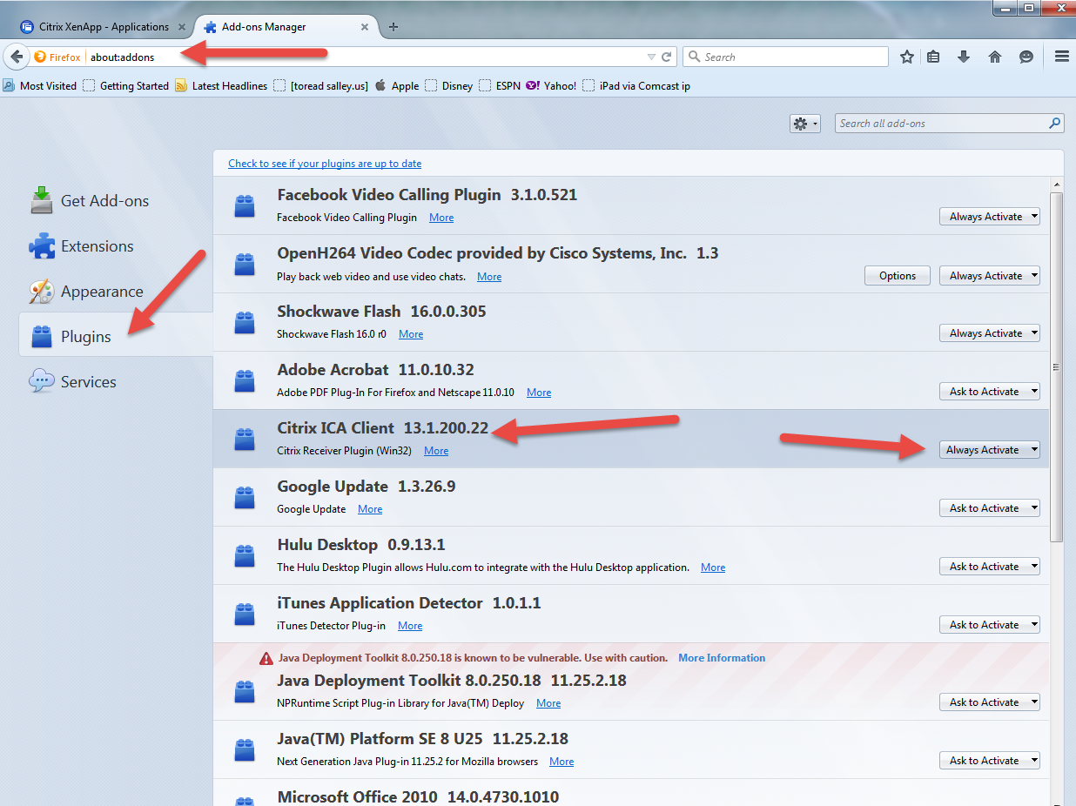Click the Facebook Video Calling plugin icon
Viewport: 1076px width, 806px height.
pos(245,206)
